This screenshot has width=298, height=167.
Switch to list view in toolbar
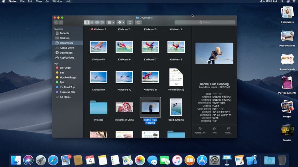point(92,22)
